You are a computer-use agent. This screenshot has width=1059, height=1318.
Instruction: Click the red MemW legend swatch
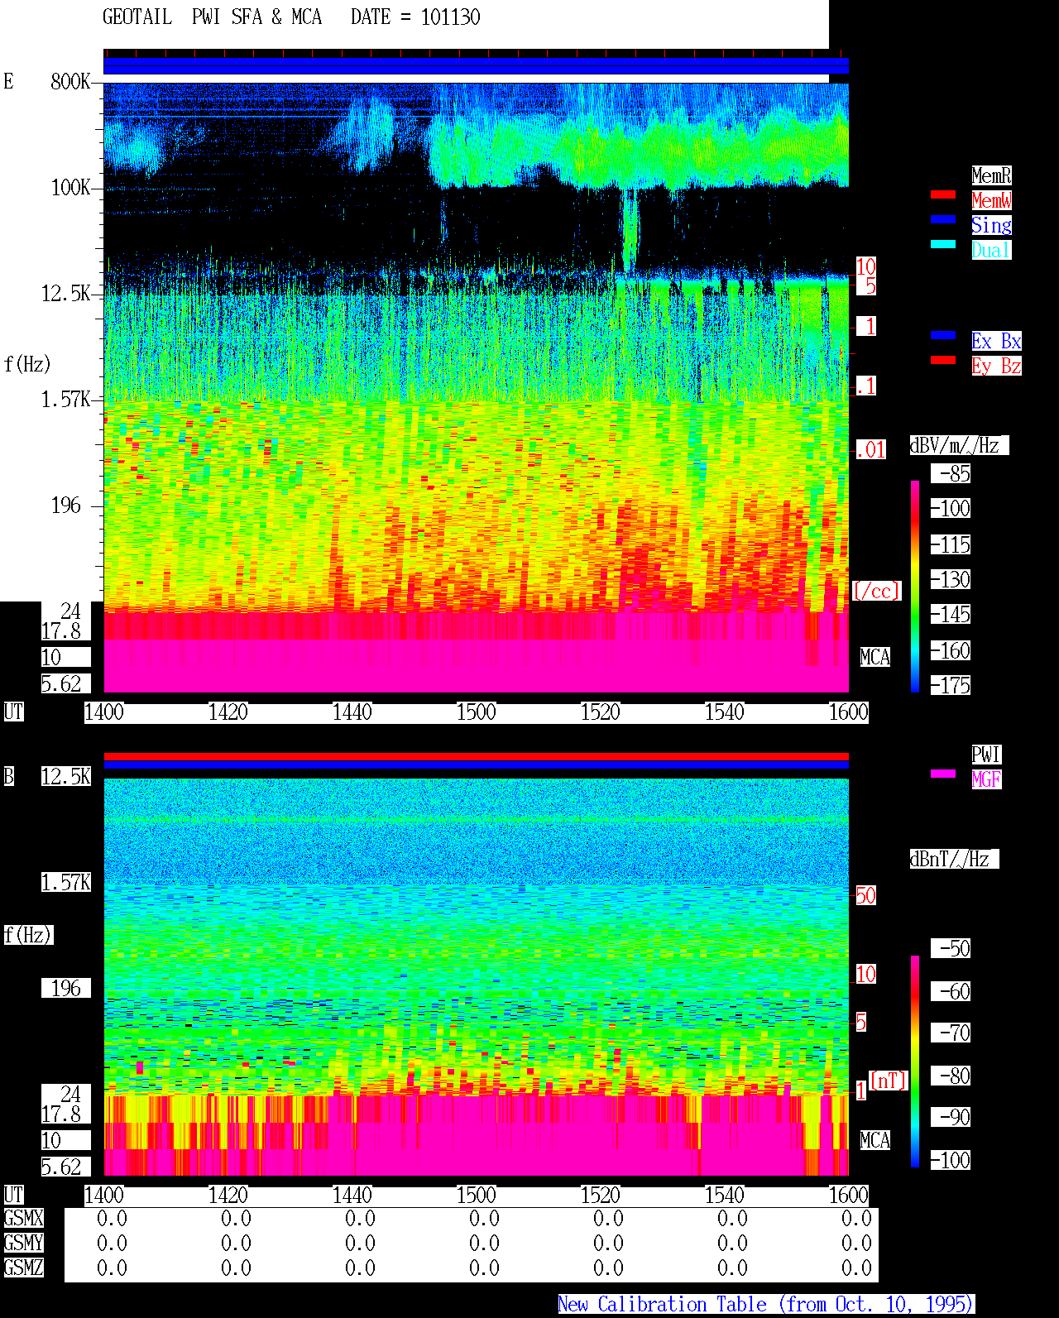[943, 194]
